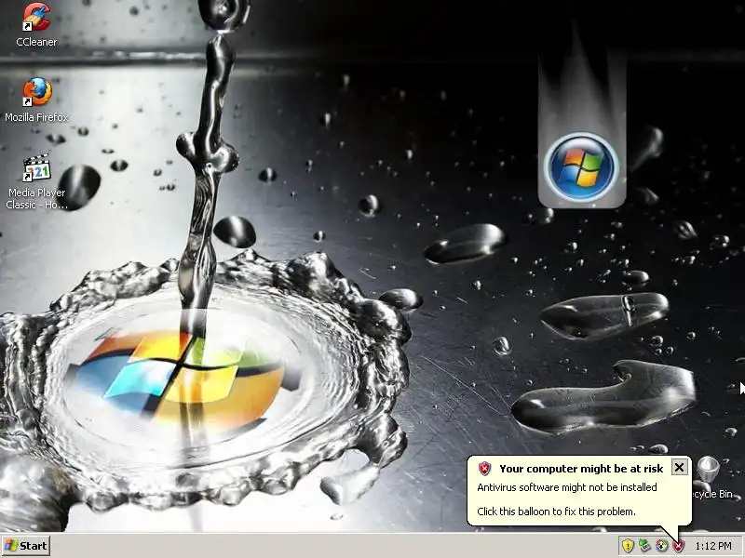Click the 'CCleaner' label text
This screenshot has height=558, width=745.
[36, 42]
